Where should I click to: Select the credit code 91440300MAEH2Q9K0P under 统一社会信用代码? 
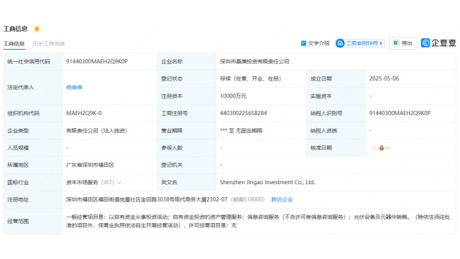click(97, 61)
